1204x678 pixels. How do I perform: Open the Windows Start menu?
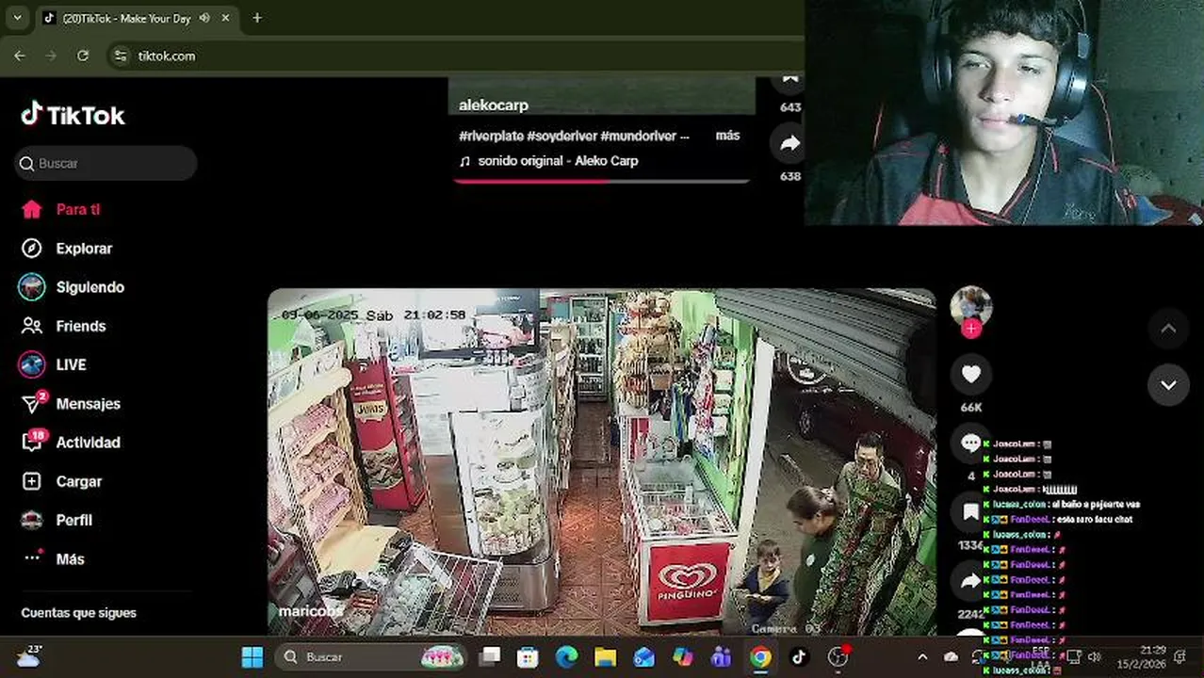252,657
